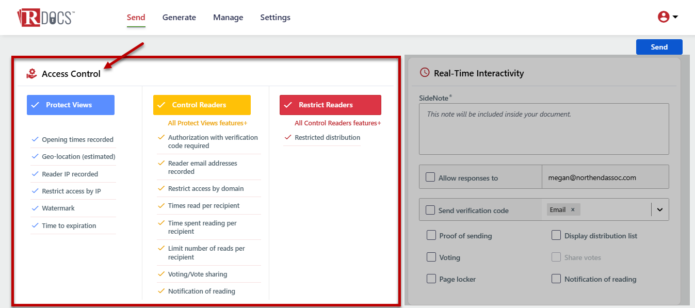This screenshot has width=695, height=308.
Task: Choose the red Restrict Readers level
Action: [x=330, y=105]
